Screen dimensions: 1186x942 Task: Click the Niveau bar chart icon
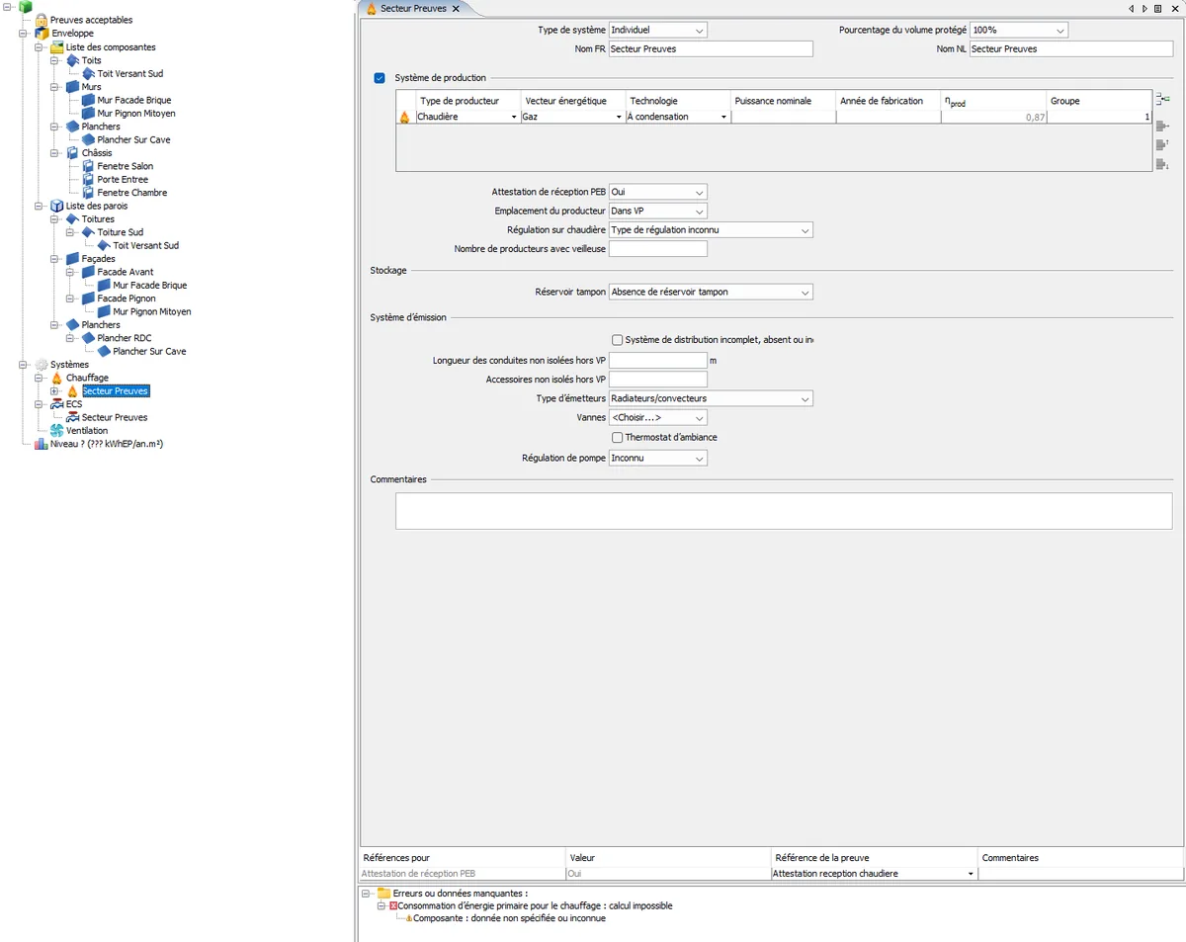tap(42, 444)
